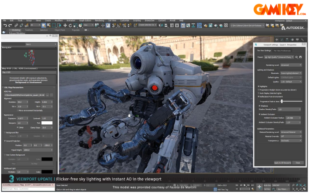Enable the Auto Display Selected Lights checkbox
Image resolution: width=309 pixels, height=193 pixels.
(259, 93)
